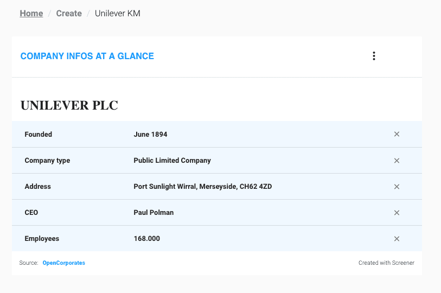The width and height of the screenshot is (441, 293).
Task: Remove the Founded row
Action: 397,134
